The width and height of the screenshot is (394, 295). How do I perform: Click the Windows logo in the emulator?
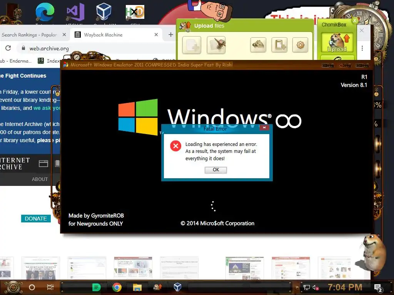point(138,117)
